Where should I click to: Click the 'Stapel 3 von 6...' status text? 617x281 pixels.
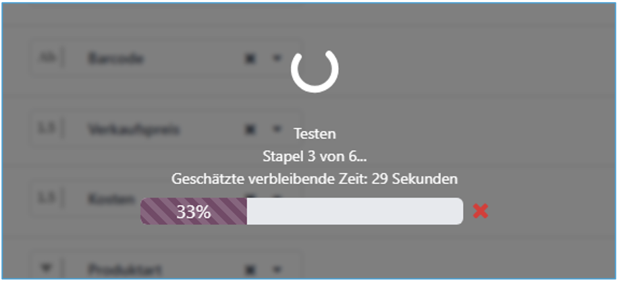(315, 156)
